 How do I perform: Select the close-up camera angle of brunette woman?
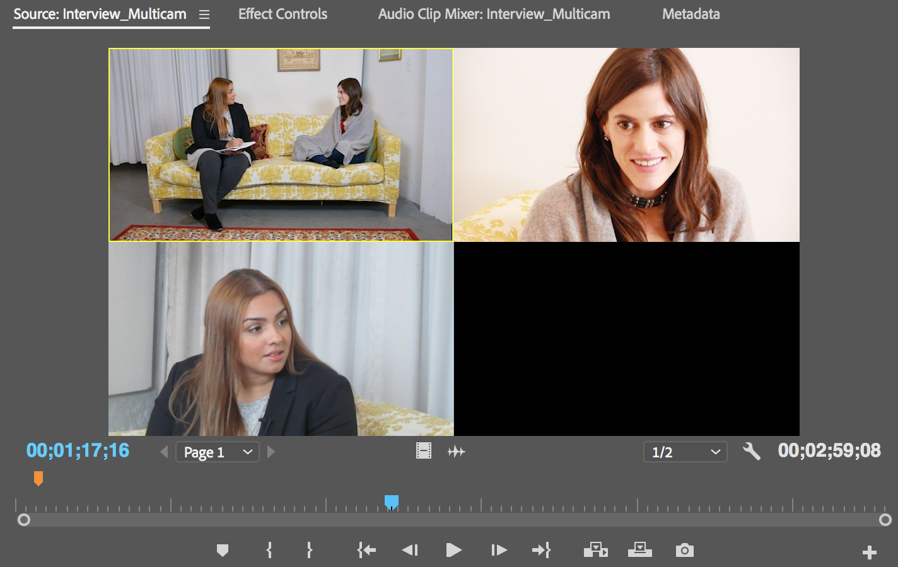626,145
